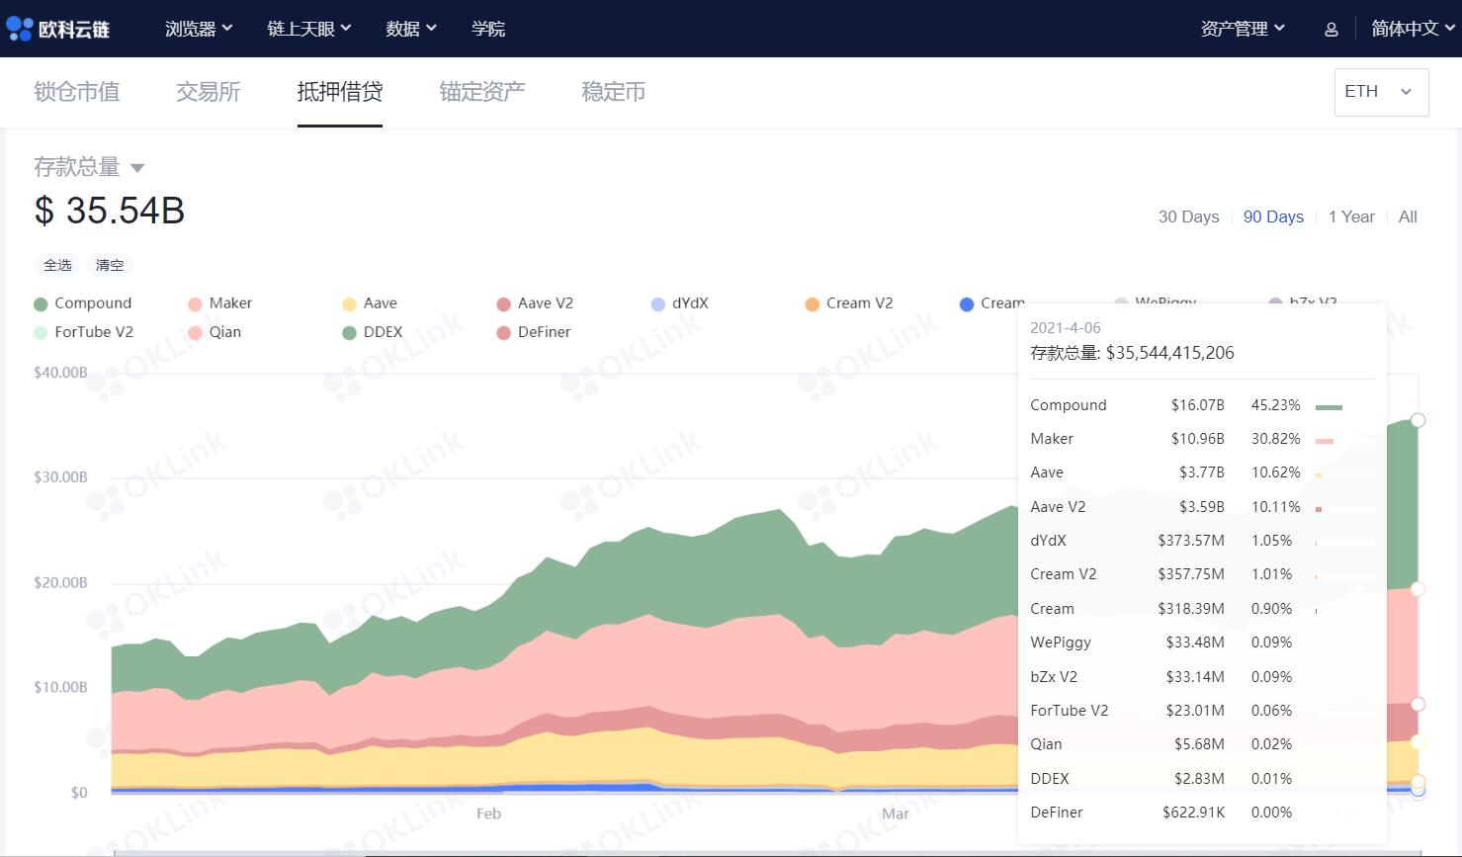Toggle Aave V2 series in legend
This screenshot has height=857, width=1462.
coord(535,303)
